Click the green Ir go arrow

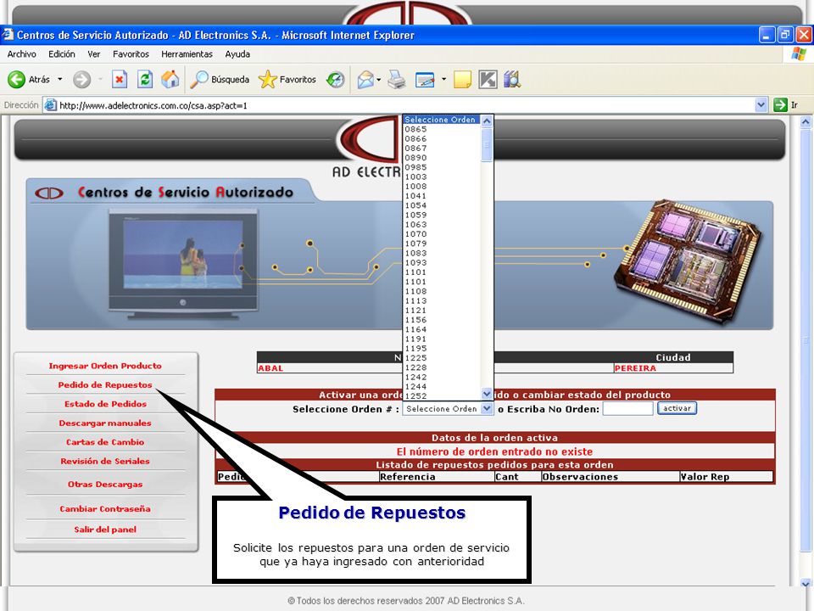(780, 105)
